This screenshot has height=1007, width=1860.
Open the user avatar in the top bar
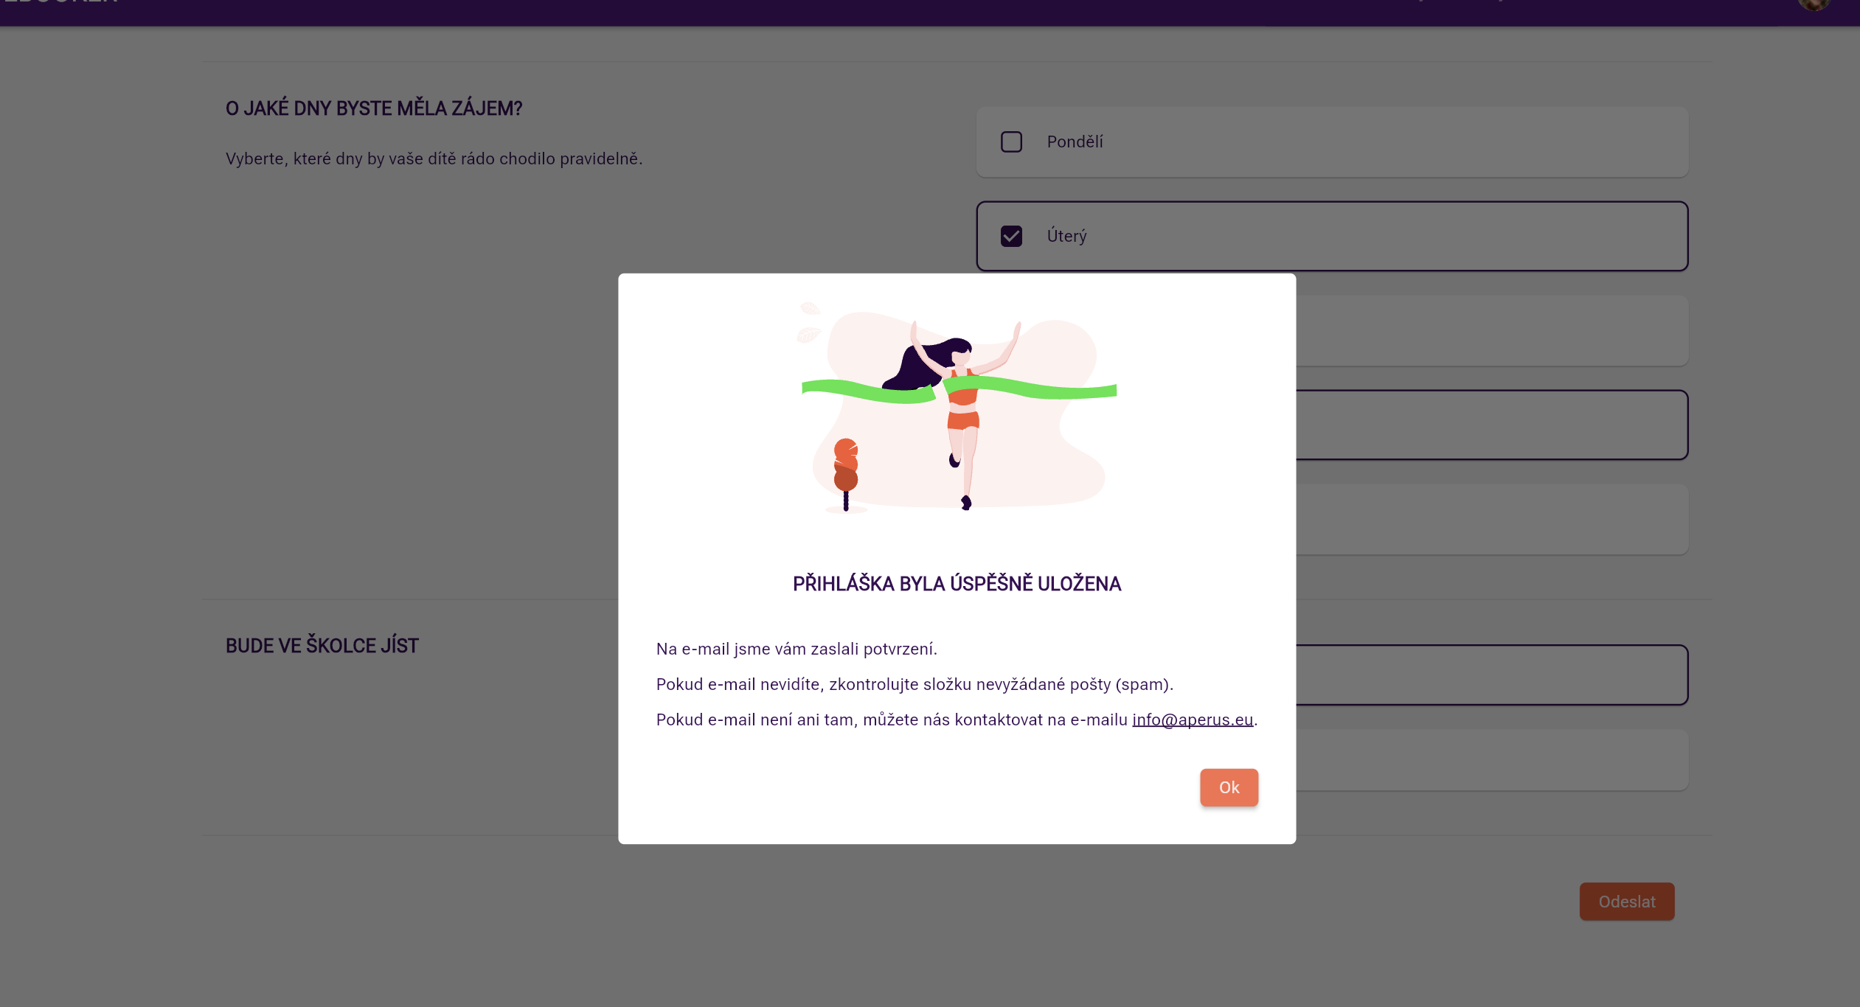[1814, 4]
